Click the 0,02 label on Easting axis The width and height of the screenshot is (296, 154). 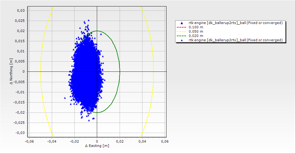pyautogui.click(x=120, y=141)
